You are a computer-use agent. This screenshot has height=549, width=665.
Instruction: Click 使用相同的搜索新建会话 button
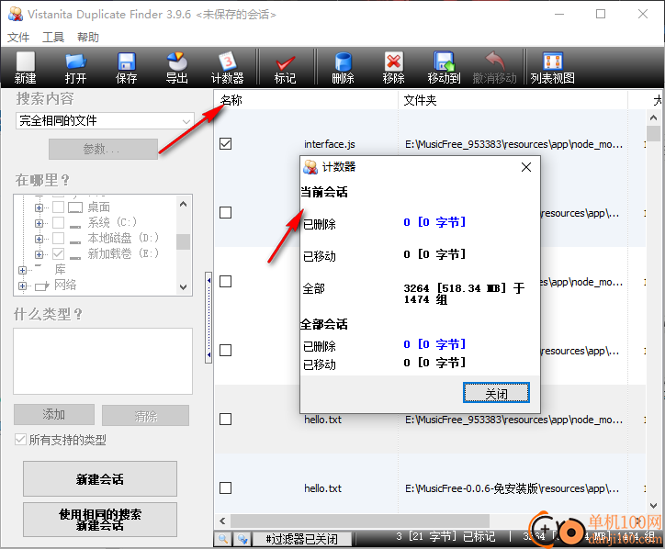pos(100,520)
